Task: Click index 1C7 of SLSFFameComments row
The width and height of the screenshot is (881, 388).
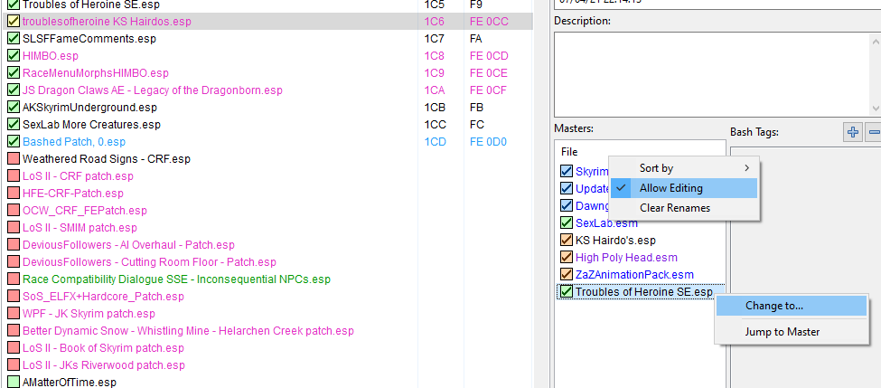Action: point(435,39)
